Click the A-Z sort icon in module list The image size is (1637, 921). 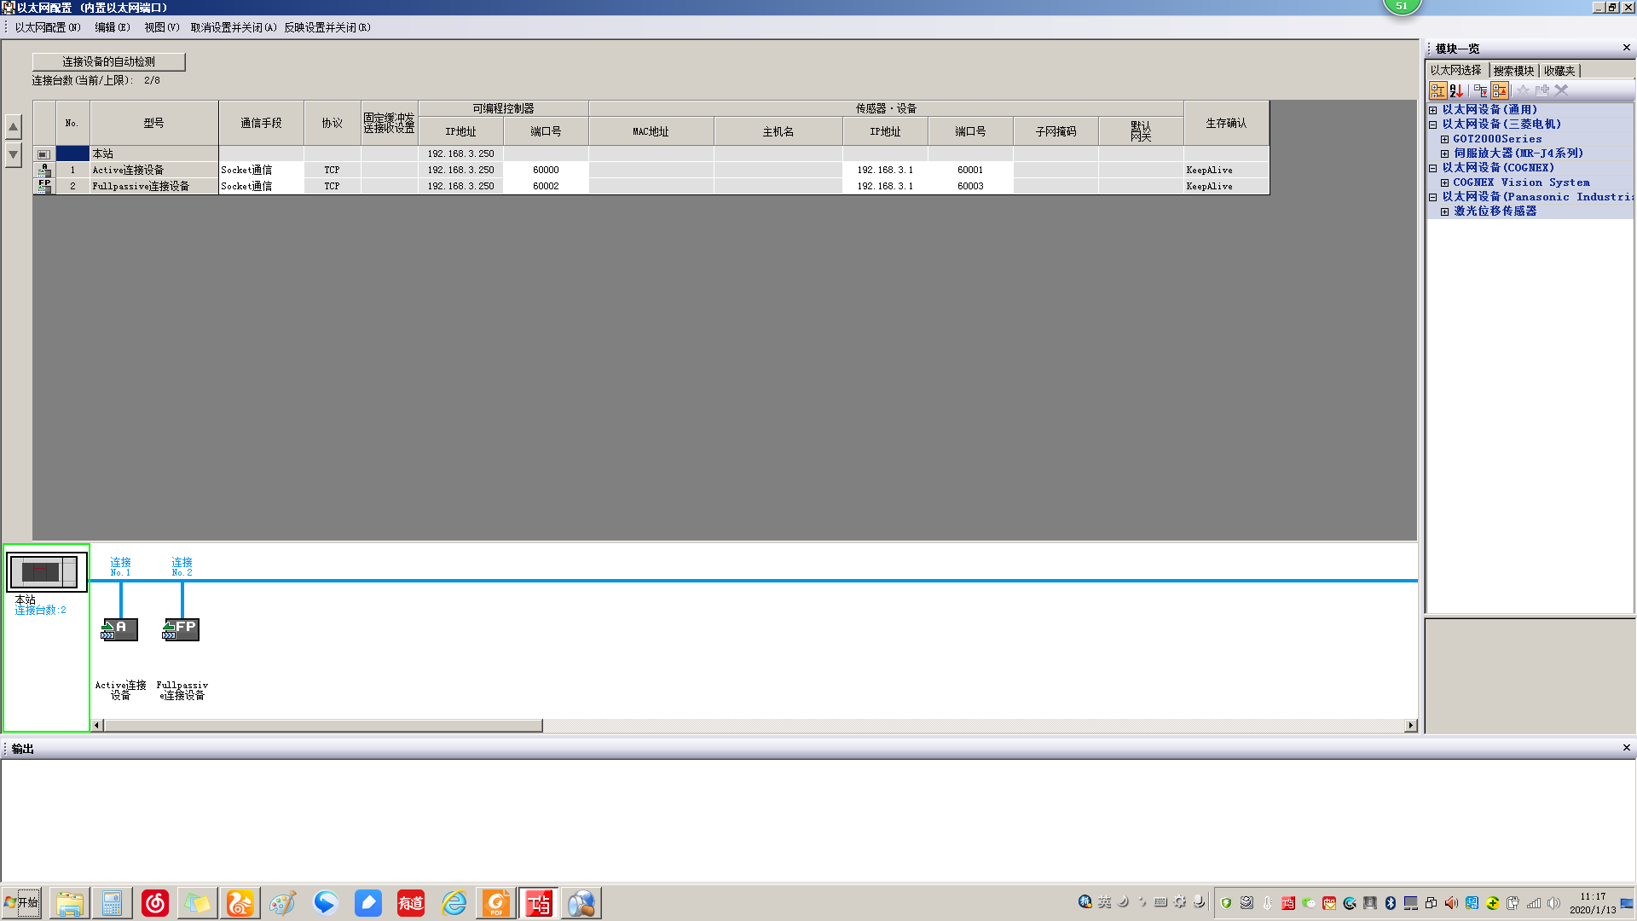coord(1456,90)
